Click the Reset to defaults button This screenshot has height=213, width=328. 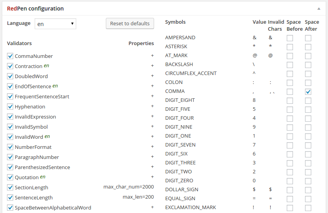point(130,23)
